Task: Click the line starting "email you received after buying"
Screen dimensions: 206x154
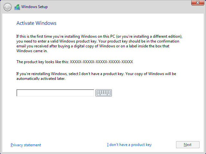Action: point(93,46)
